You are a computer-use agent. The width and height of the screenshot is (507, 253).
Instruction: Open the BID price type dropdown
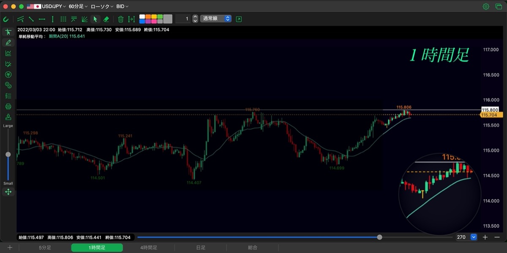click(x=123, y=6)
